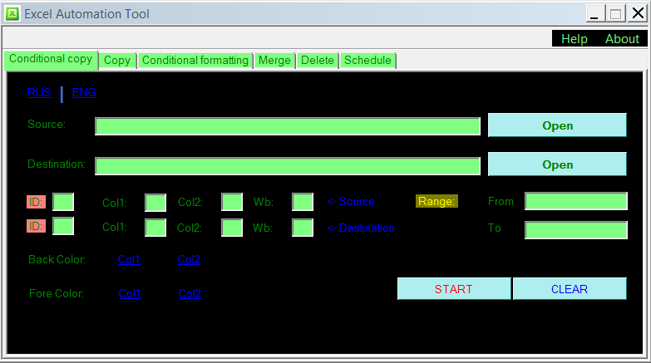This screenshot has height=363, width=651.
Task: Pick Fore Color Col2 link
Action: [x=190, y=294]
